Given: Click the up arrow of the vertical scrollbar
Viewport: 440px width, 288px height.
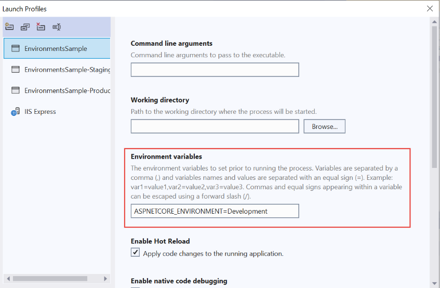Looking at the screenshot, I should tap(434, 22).
